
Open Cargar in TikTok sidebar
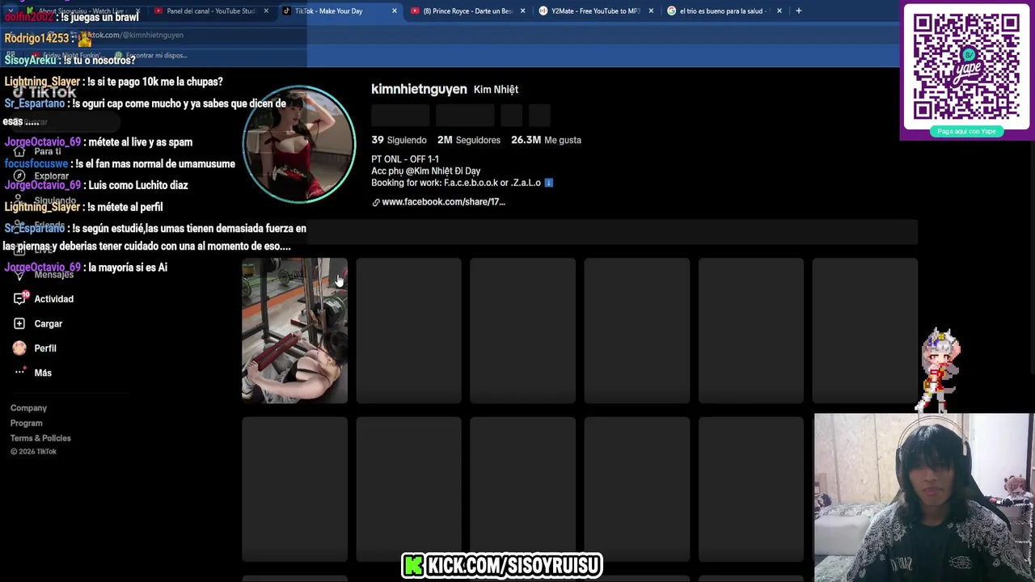coord(48,323)
